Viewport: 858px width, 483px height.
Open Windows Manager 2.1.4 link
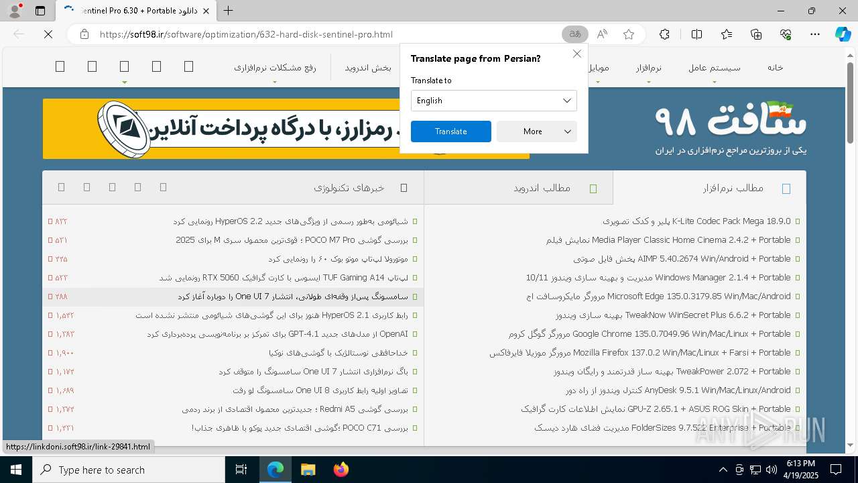pyautogui.click(x=658, y=278)
